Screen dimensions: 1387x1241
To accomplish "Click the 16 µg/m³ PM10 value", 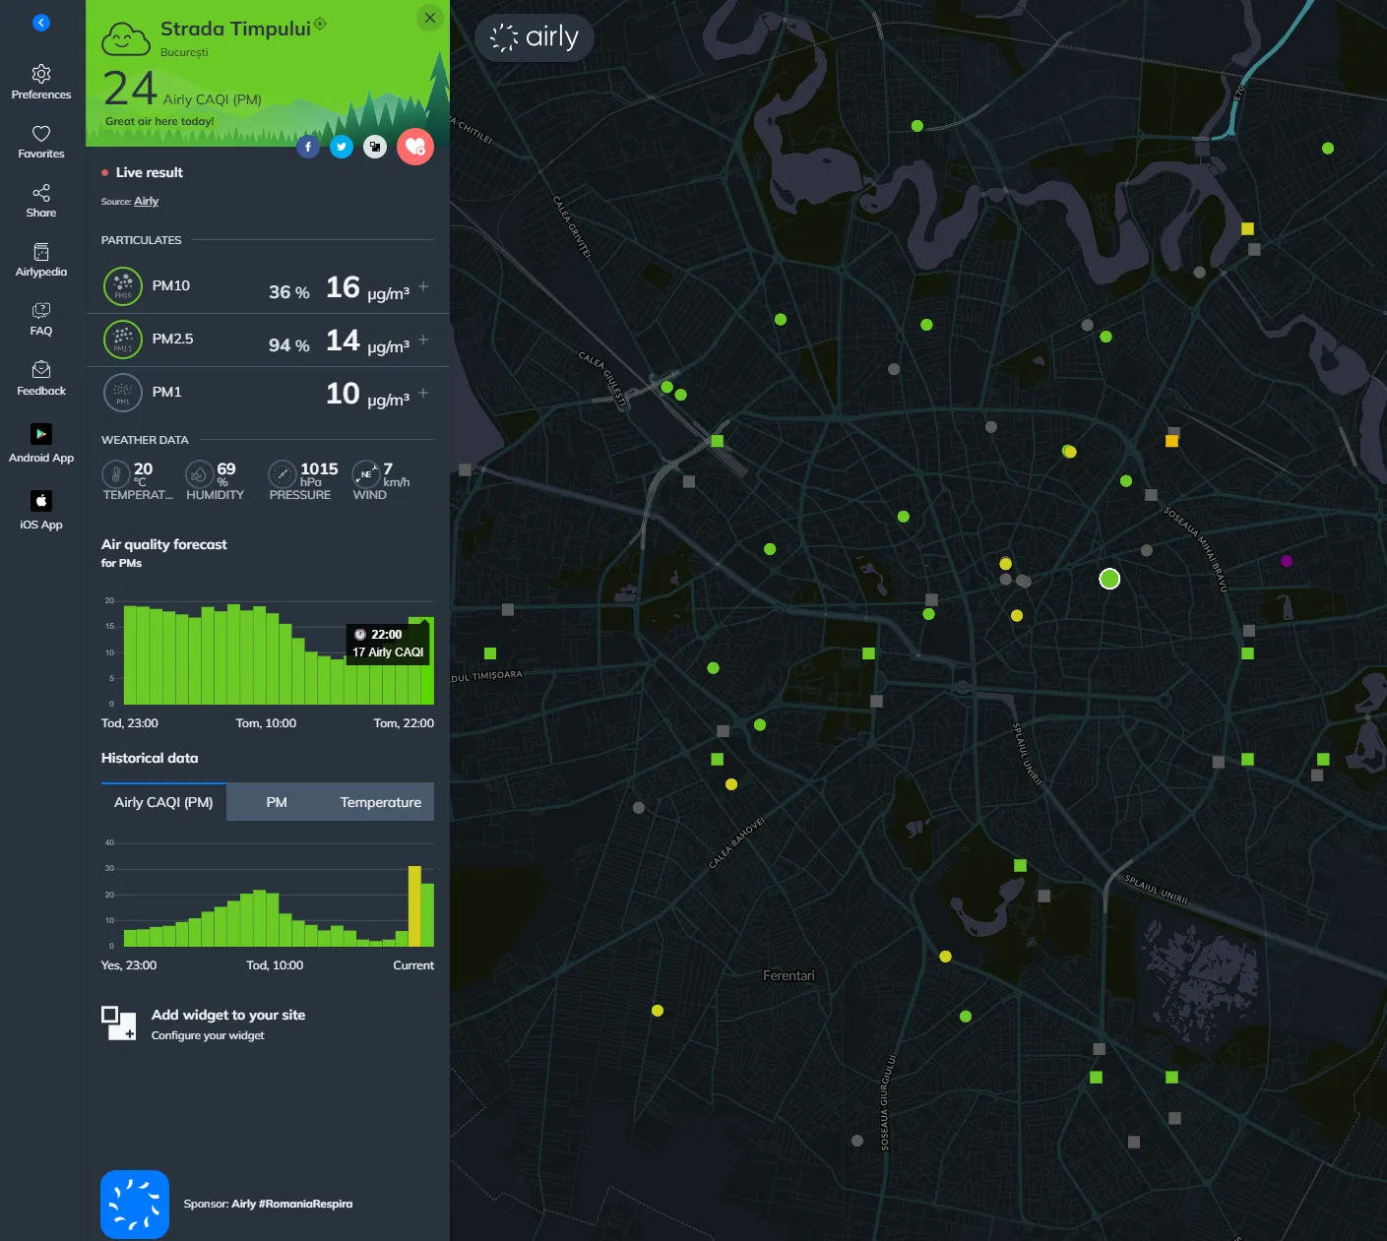I will pos(367,287).
